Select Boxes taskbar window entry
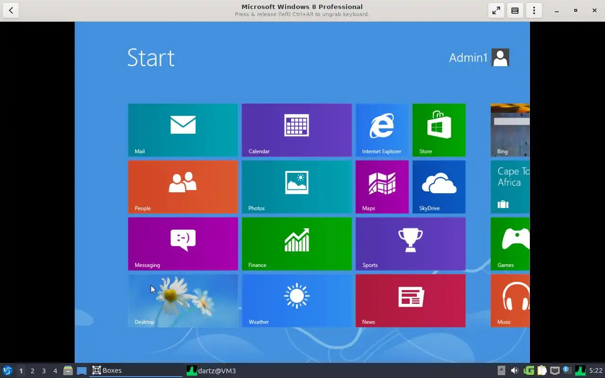 tap(136, 370)
